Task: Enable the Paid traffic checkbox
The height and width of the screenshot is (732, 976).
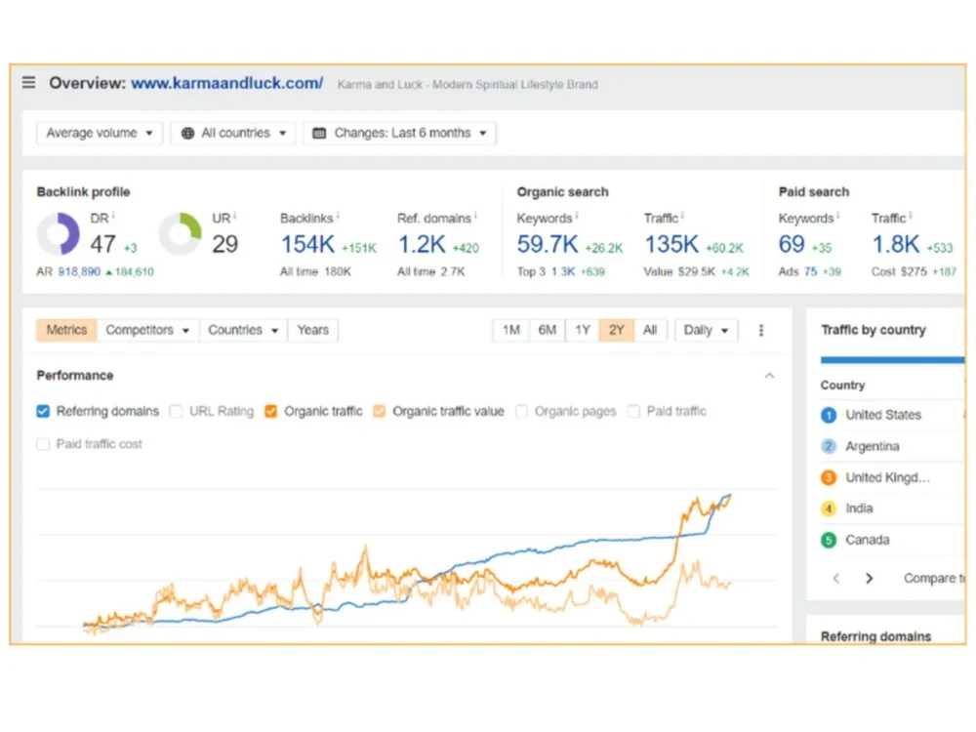Action: (633, 412)
